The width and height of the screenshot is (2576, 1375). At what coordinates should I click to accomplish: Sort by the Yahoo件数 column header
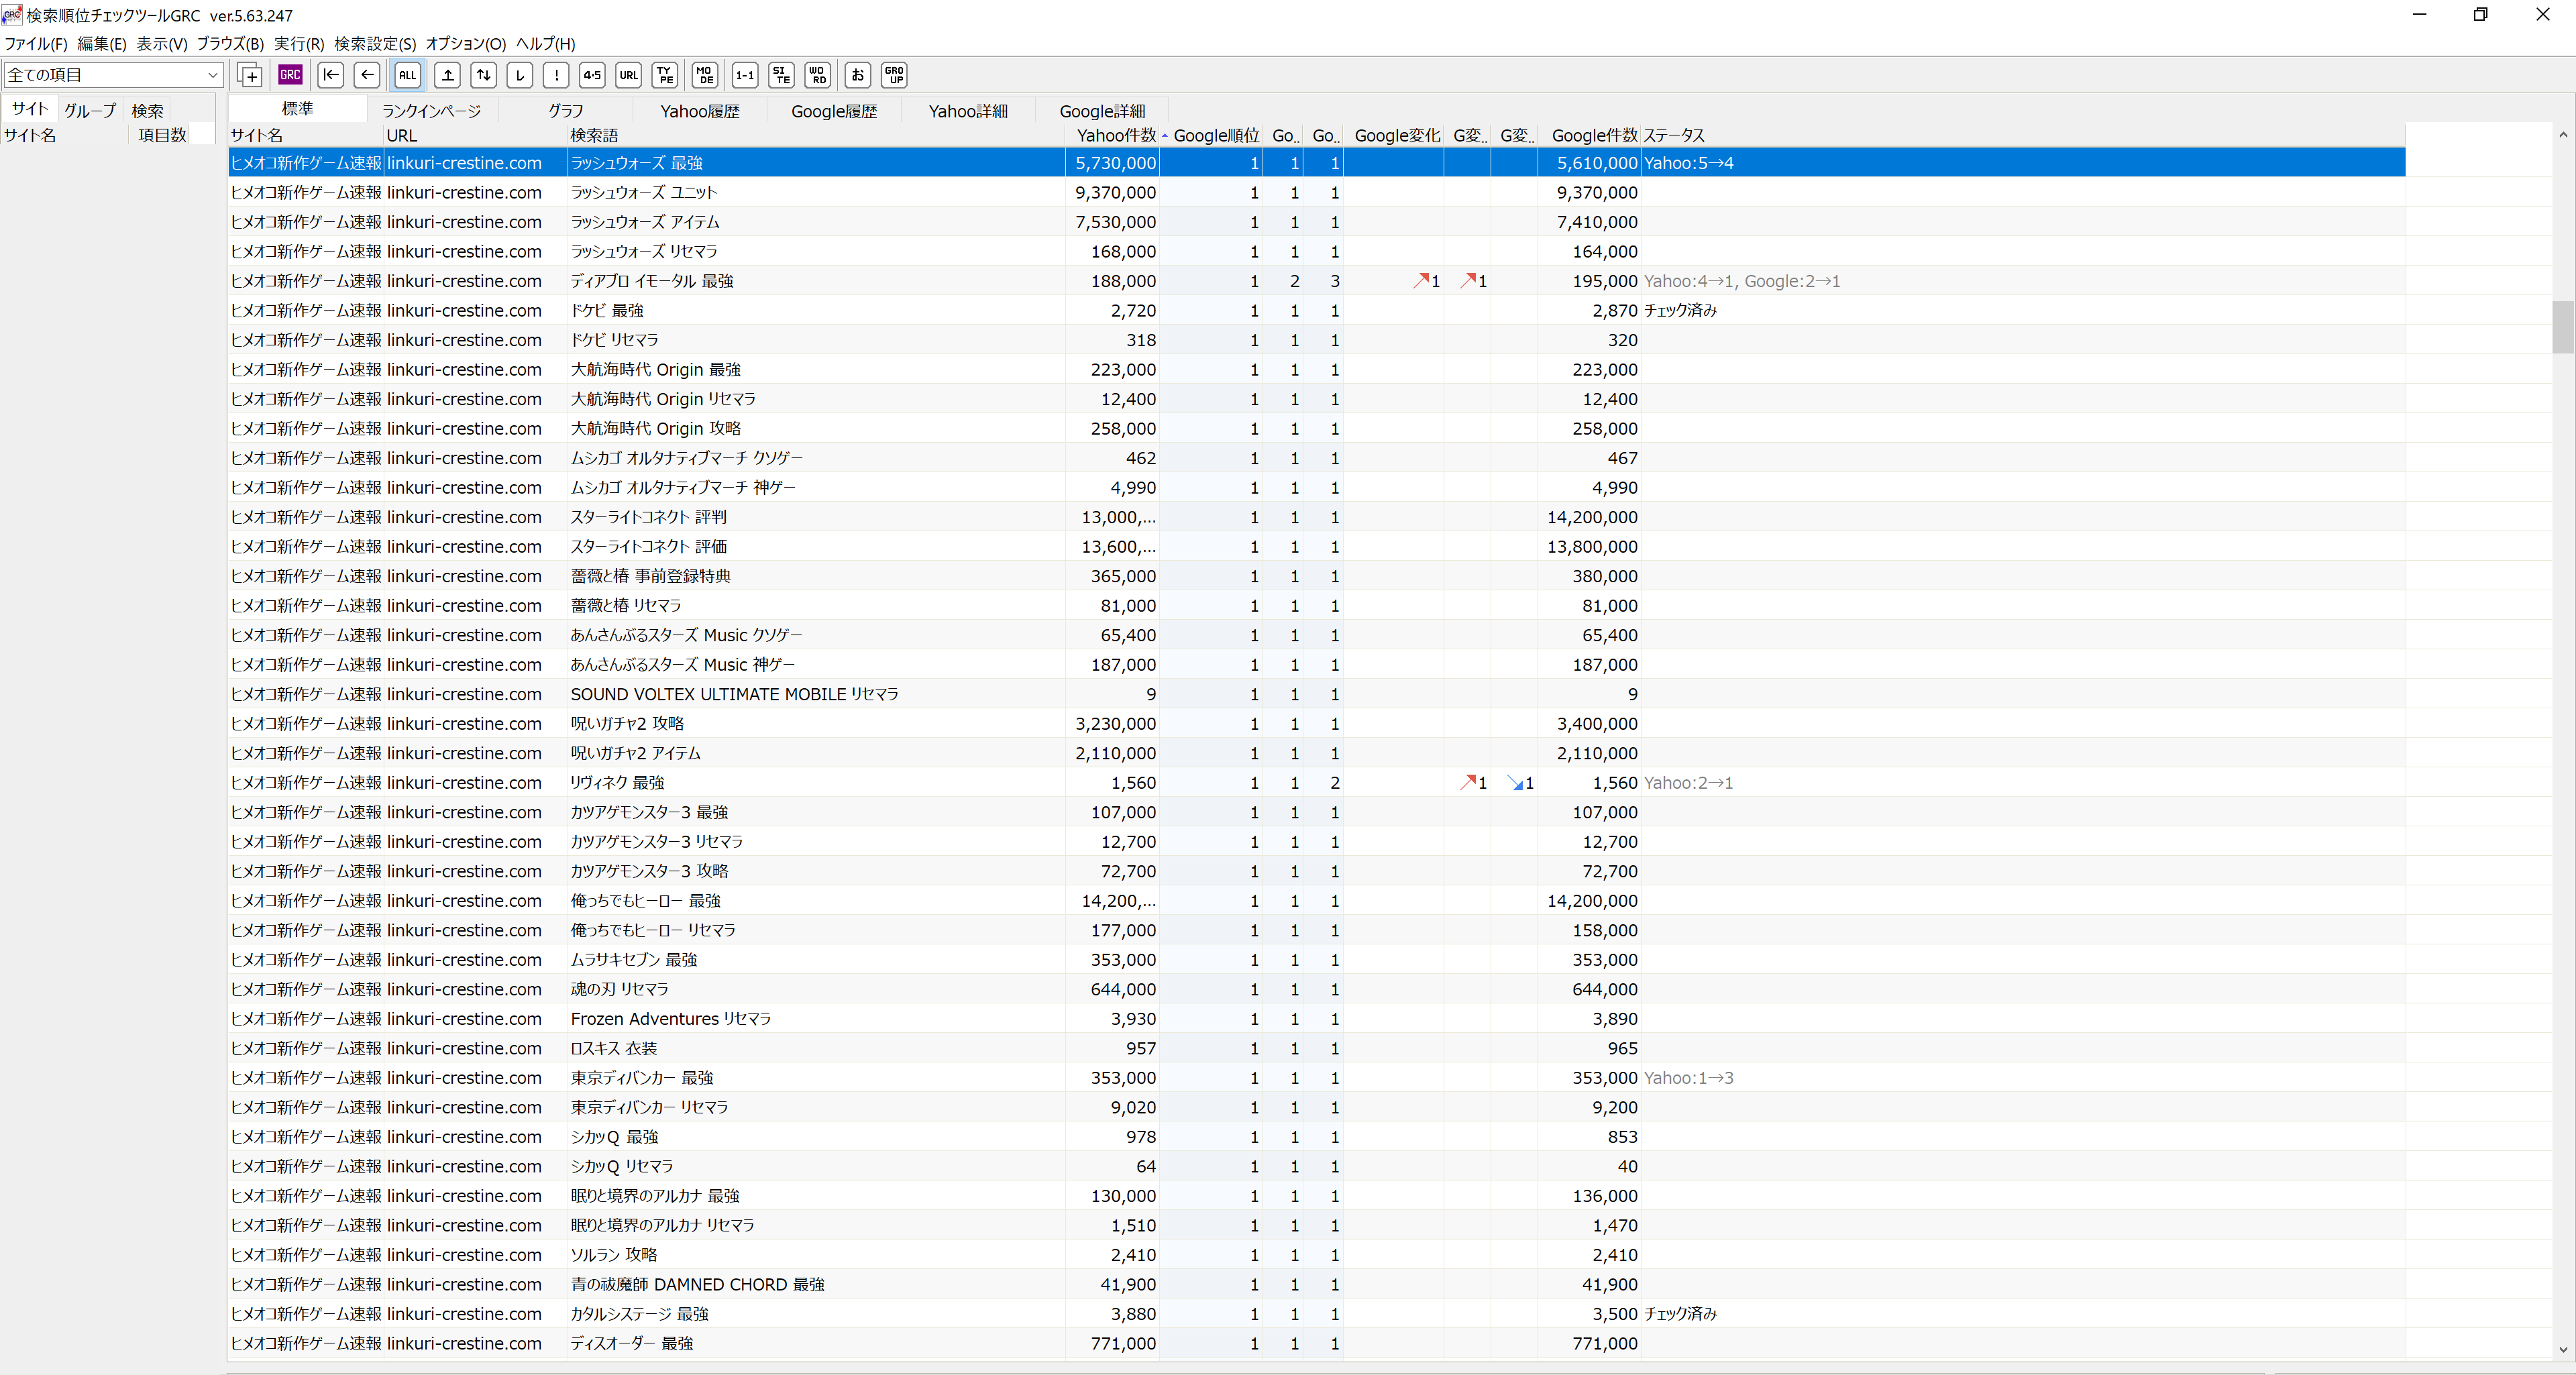tap(1115, 135)
